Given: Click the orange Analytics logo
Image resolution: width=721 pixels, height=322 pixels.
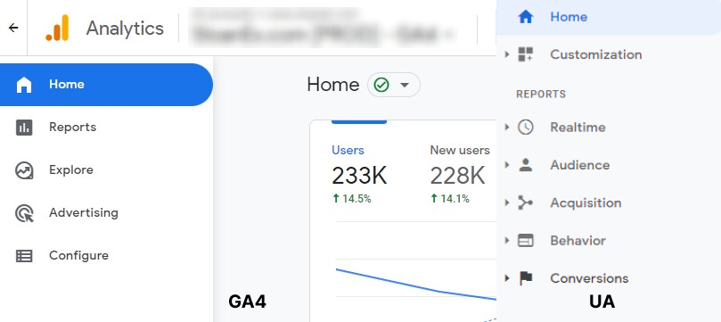Looking at the screenshot, I should [x=57, y=28].
